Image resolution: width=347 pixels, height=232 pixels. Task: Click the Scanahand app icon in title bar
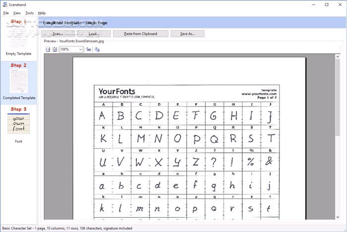[x=5, y=4]
